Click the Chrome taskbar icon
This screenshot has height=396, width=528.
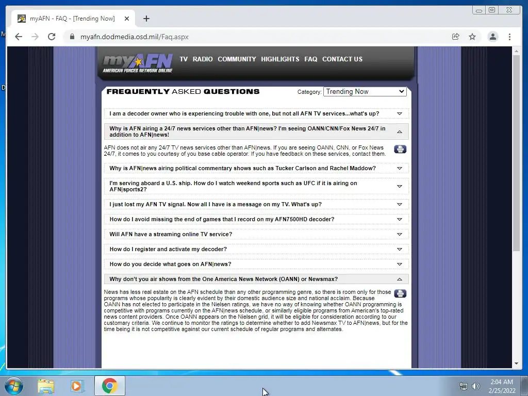point(110,386)
